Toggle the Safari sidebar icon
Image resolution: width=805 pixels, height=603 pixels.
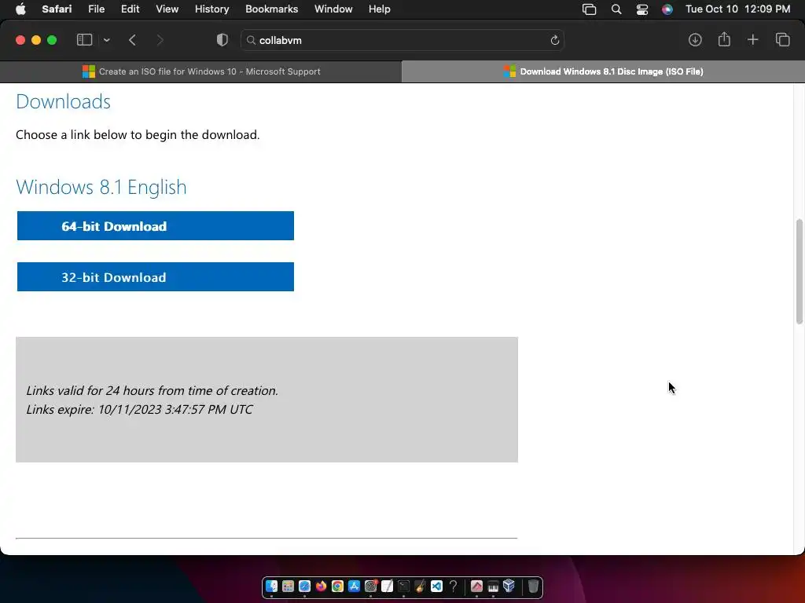(x=84, y=40)
